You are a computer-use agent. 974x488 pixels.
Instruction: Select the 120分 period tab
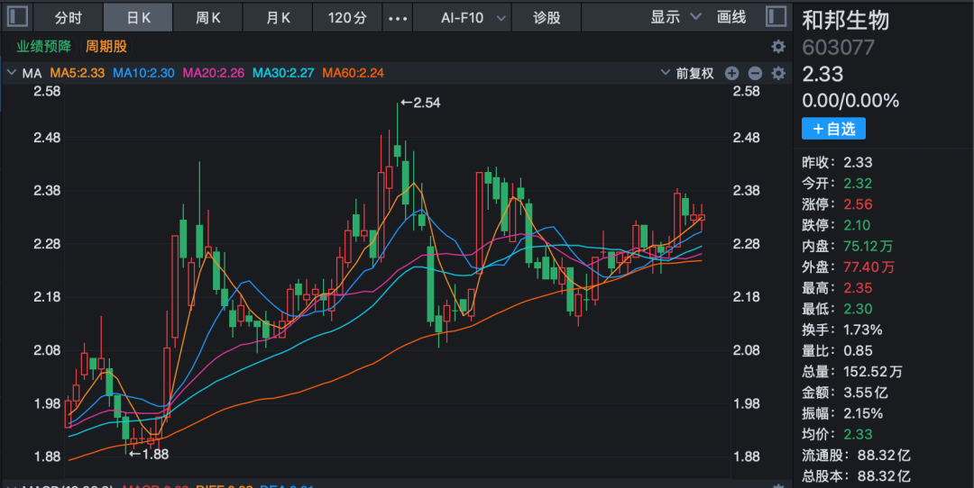347,17
